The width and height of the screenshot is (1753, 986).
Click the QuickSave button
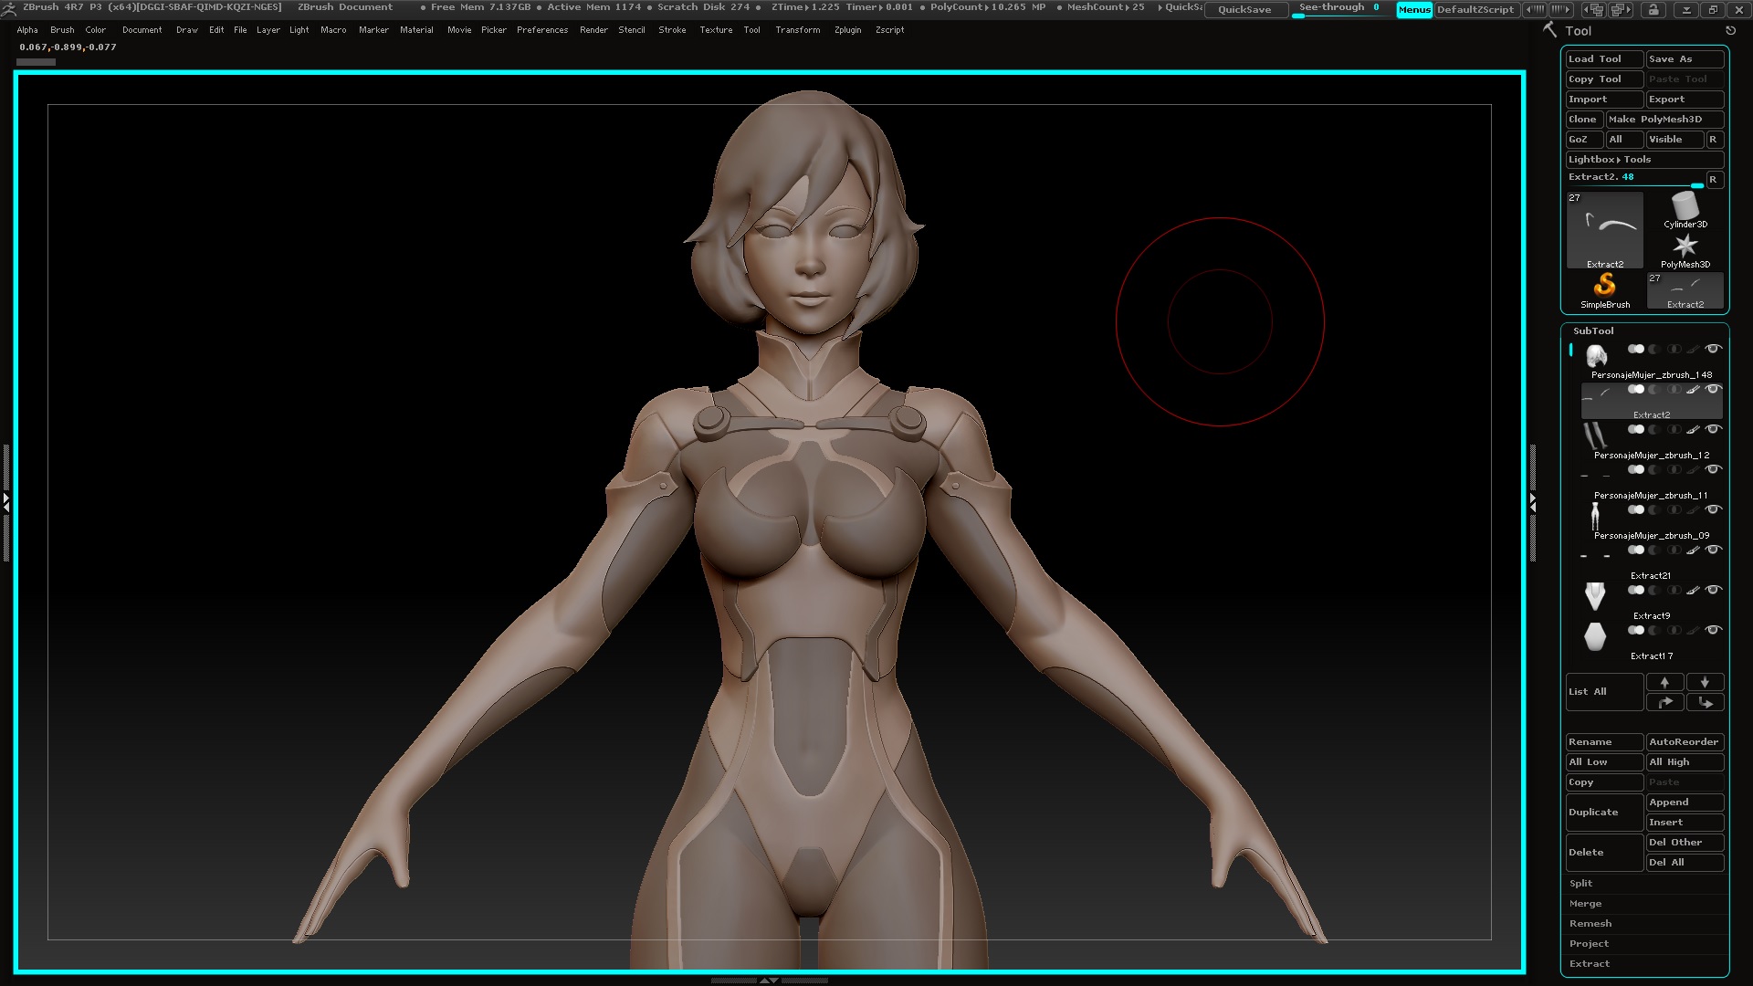[x=1244, y=10]
